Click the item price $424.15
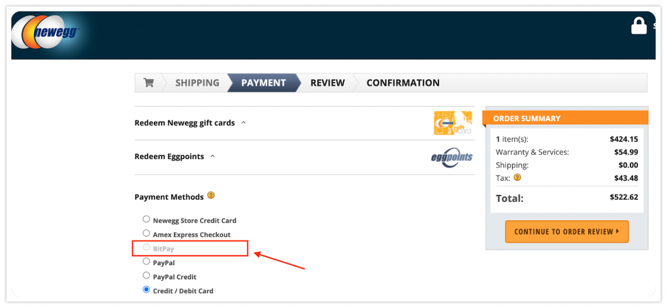 [623, 139]
